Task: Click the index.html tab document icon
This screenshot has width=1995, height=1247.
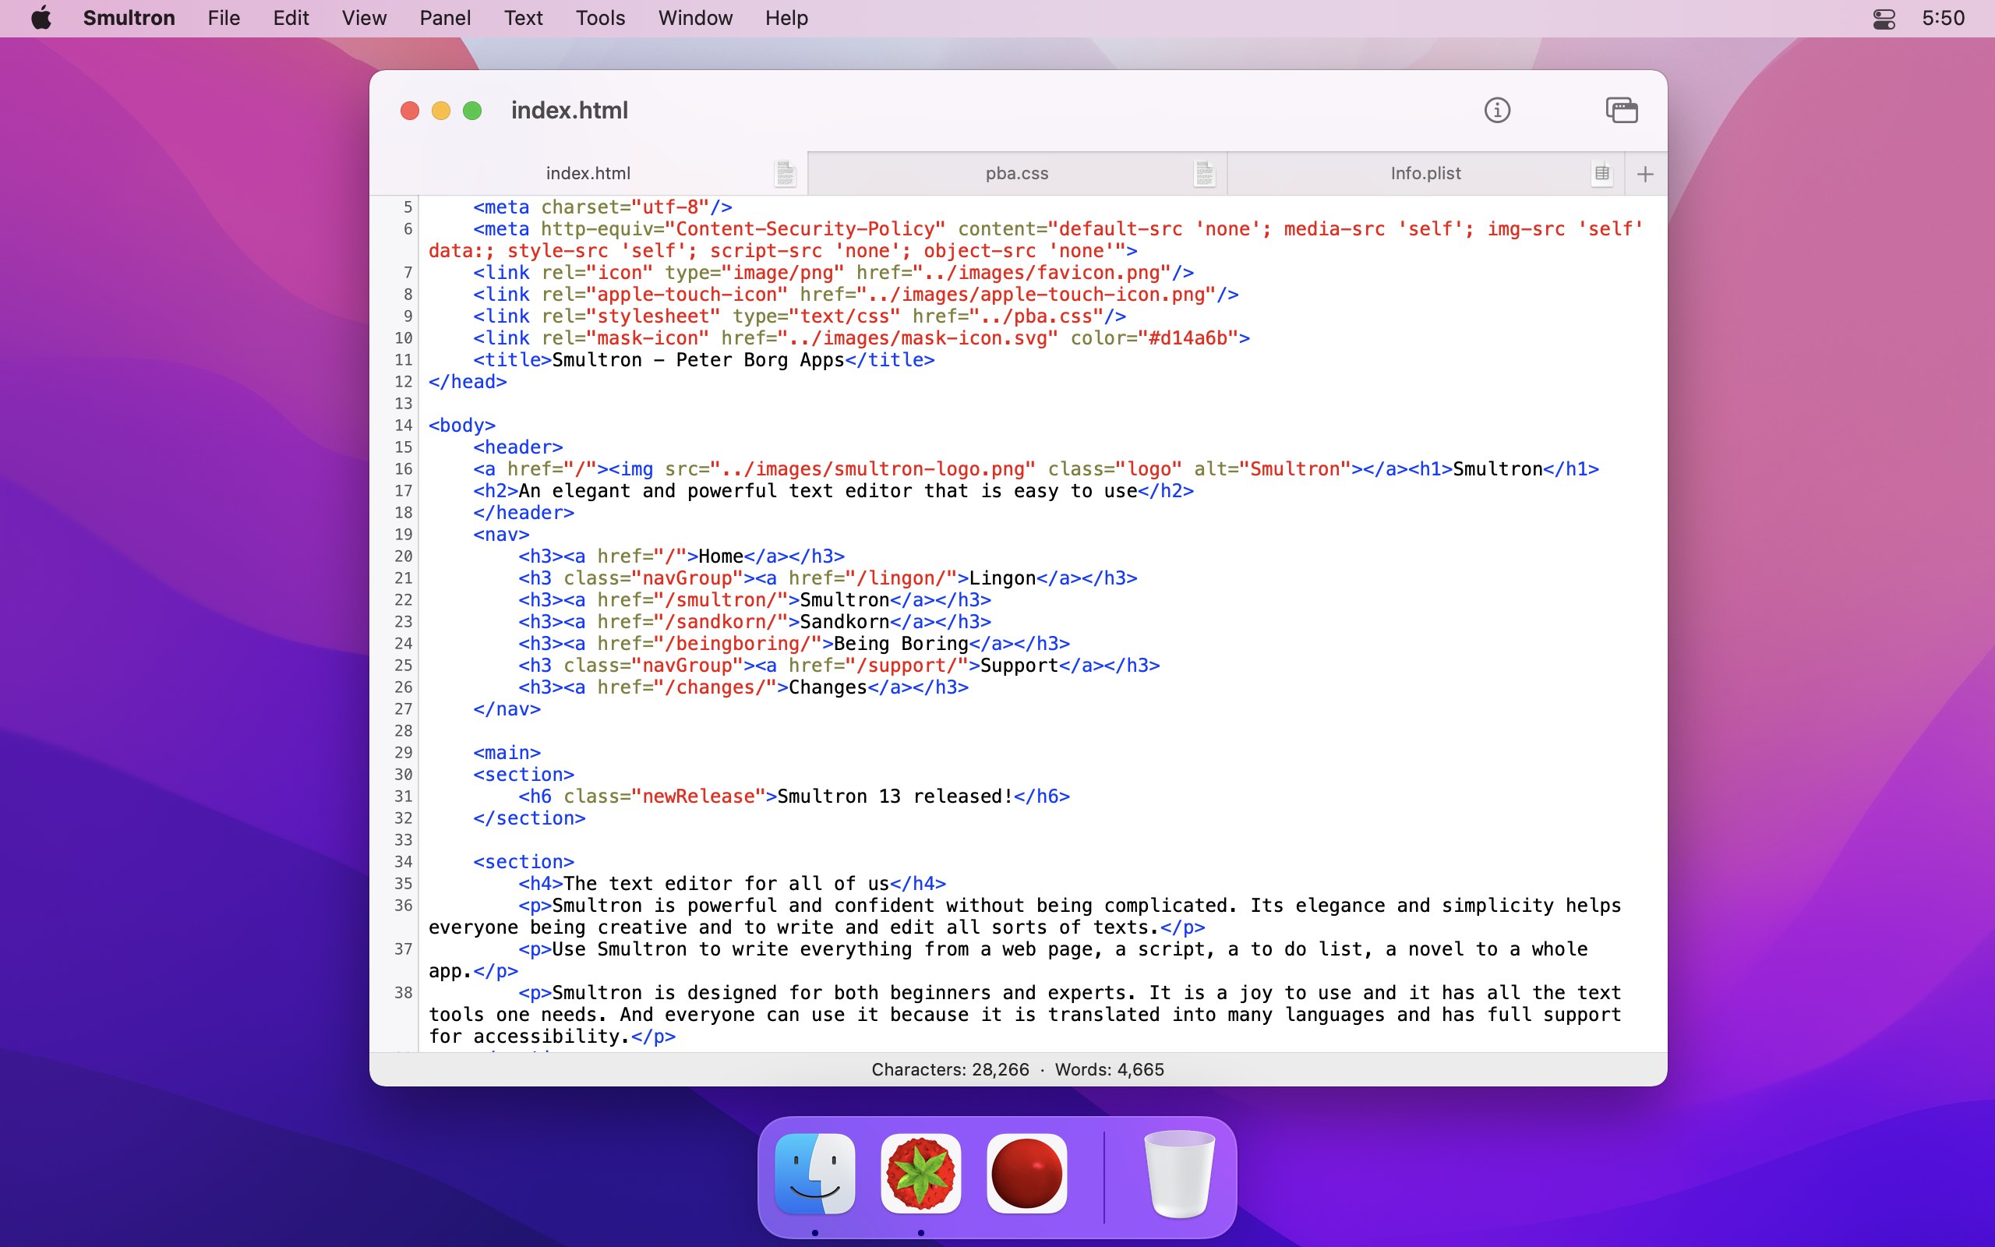Action: point(785,173)
